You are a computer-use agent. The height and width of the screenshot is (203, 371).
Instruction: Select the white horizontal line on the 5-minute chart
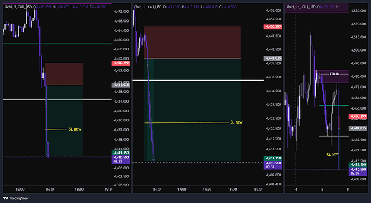tap(57, 100)
